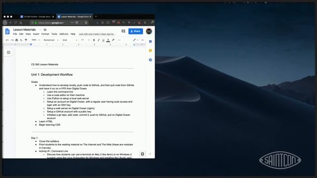Open the comment history icon
Screen dimensions: 317x178
(123, 31)
